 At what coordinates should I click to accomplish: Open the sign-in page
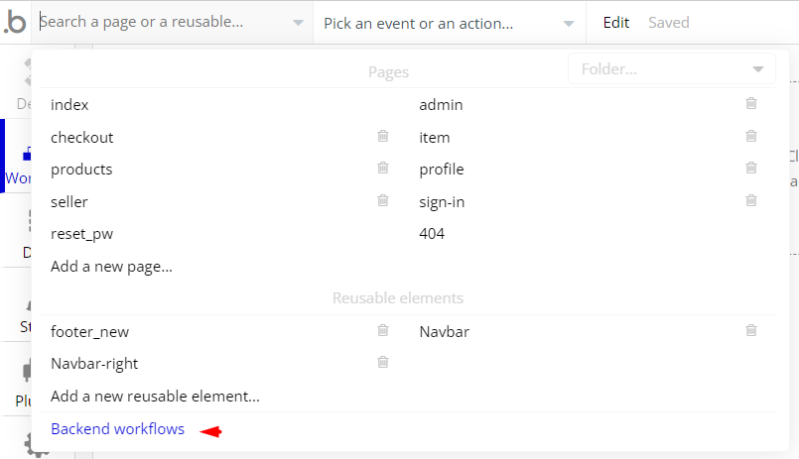pos(442,202)
